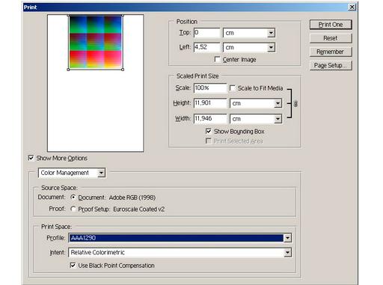Uncheck Show More Options

31,158
